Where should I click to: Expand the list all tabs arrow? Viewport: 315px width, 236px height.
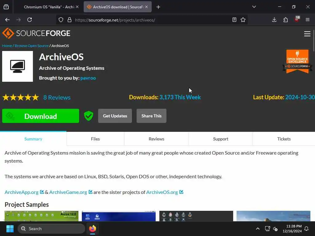[254, 7]
